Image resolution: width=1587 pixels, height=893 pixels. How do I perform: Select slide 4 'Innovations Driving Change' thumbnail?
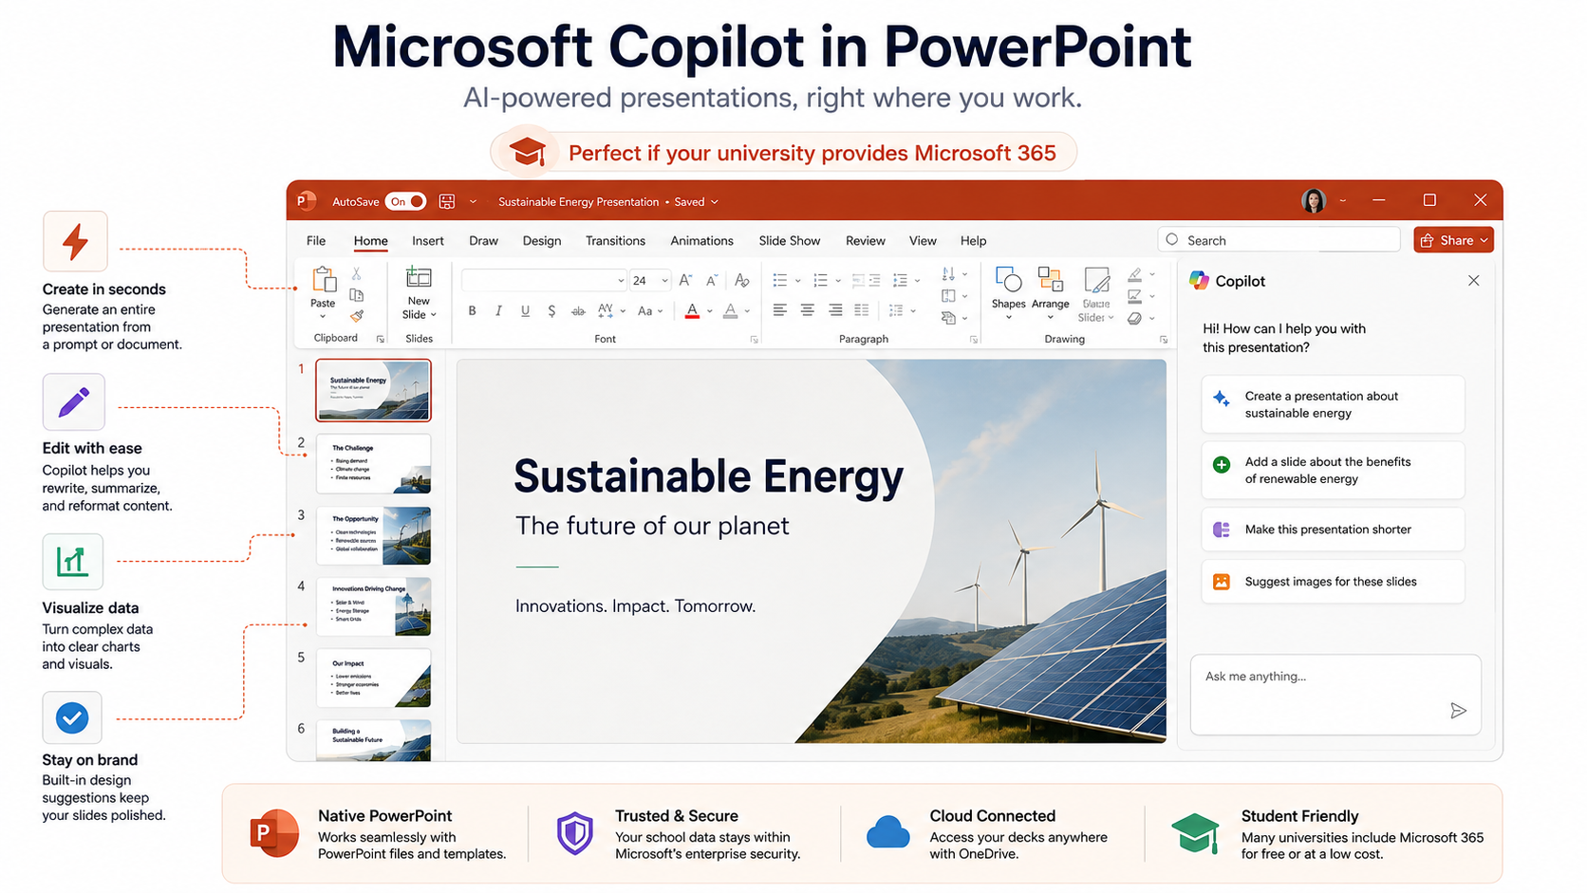[373, 606]
